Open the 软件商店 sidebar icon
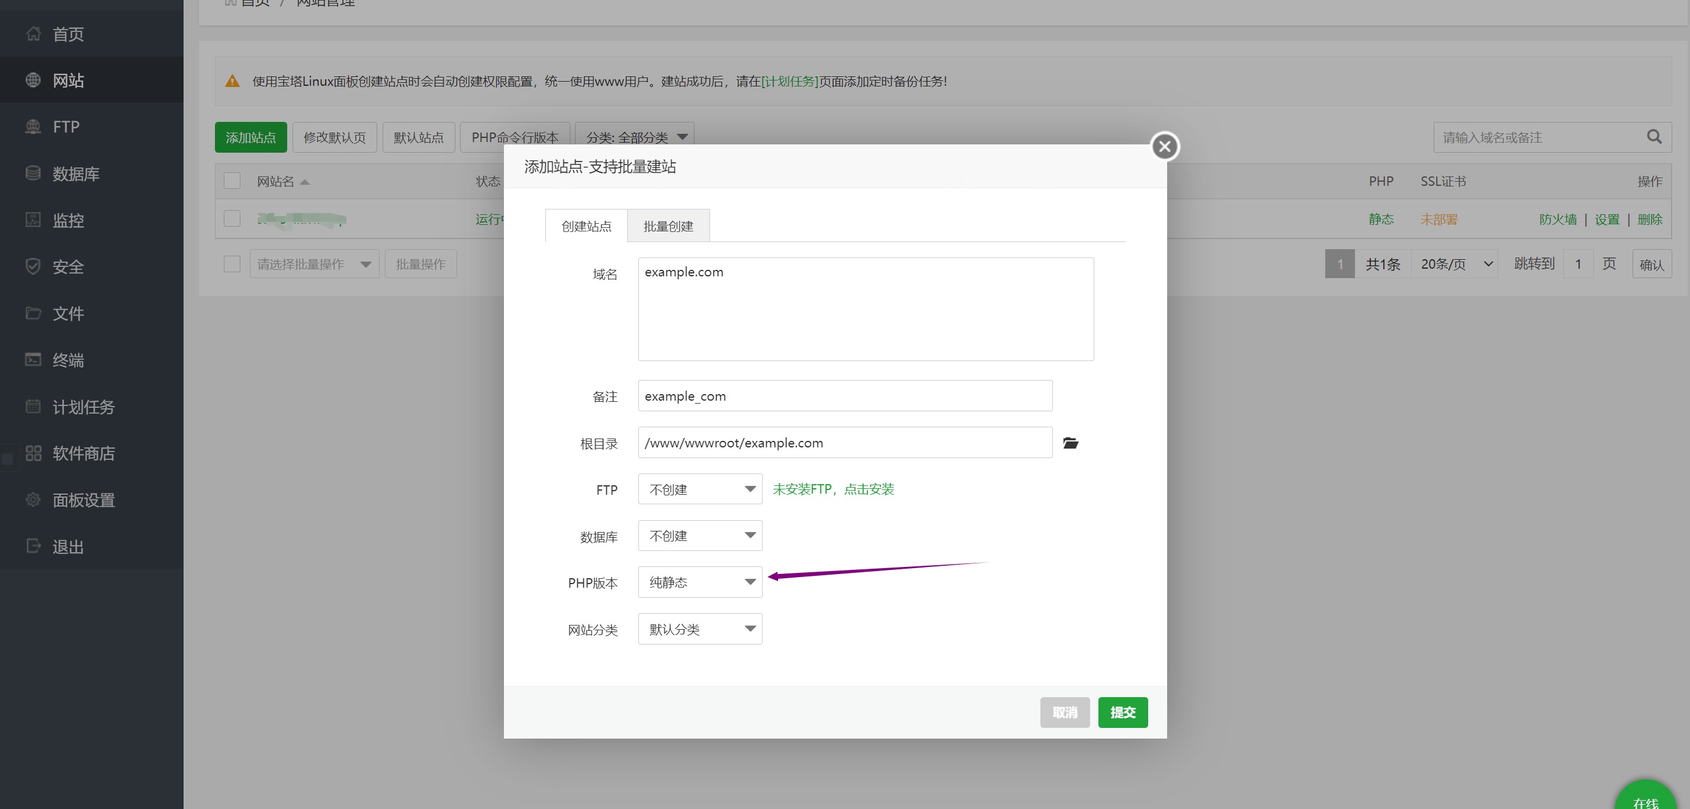The height and width of the screenshot is (809, 1690). [x=33, y=453]
